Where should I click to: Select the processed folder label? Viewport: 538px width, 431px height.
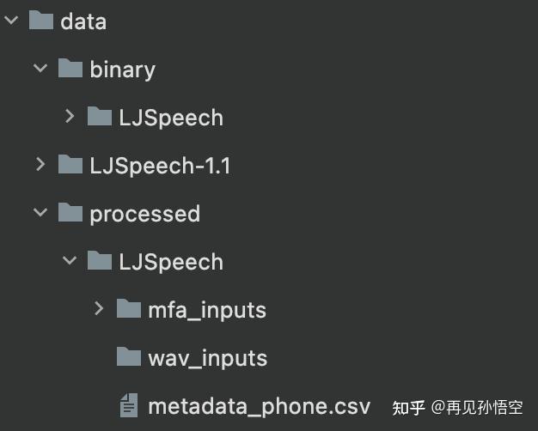point(144,213)
